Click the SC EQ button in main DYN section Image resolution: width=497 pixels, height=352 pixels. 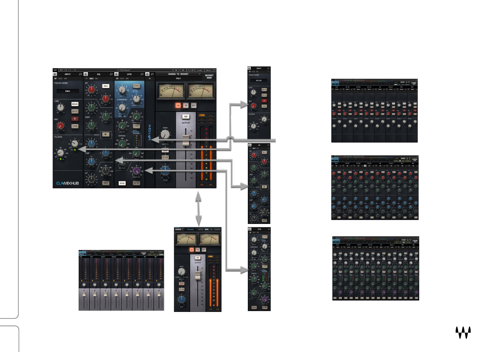click(x=122, y=183)
